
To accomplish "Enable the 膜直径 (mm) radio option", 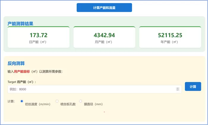I will [81, 101].
